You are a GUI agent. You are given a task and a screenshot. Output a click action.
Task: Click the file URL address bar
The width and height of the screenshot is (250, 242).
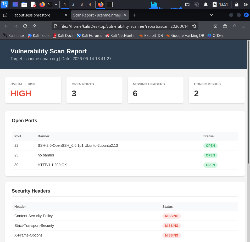coord(125,26)
